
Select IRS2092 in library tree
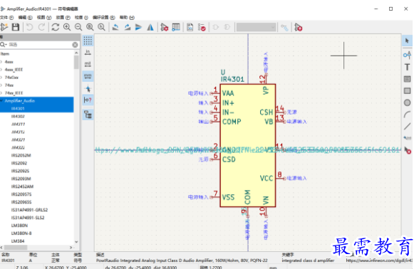click(x=19, y=163)
